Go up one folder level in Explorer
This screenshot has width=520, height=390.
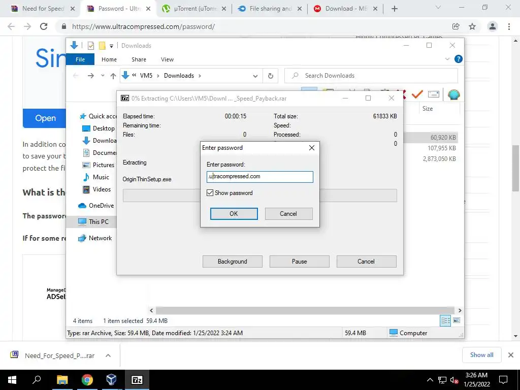(x=113, y=76)
